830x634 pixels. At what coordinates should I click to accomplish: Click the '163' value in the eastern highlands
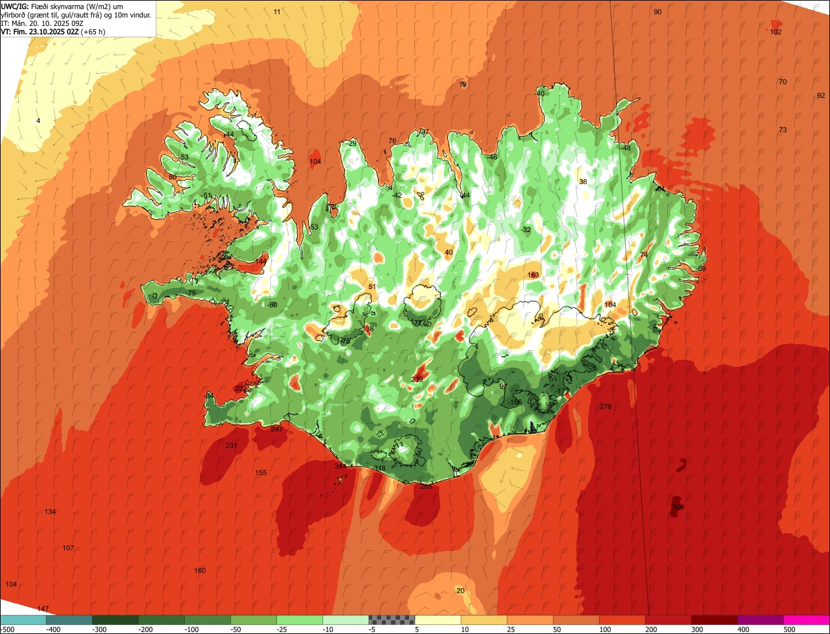pos(533,275)
